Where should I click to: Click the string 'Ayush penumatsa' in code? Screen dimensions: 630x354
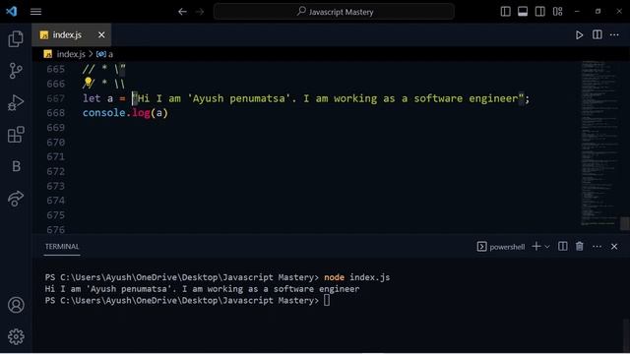click(x=238, y=98)
